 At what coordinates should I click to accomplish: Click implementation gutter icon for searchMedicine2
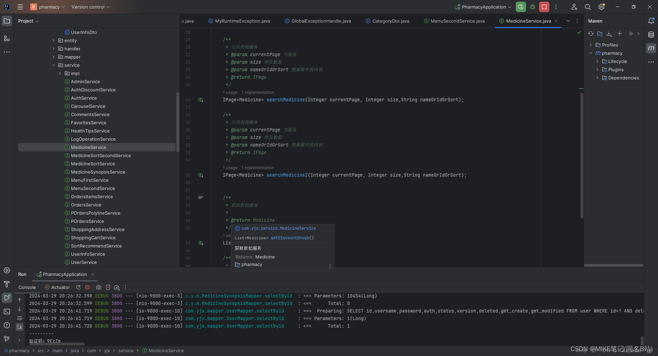(201, 175)
